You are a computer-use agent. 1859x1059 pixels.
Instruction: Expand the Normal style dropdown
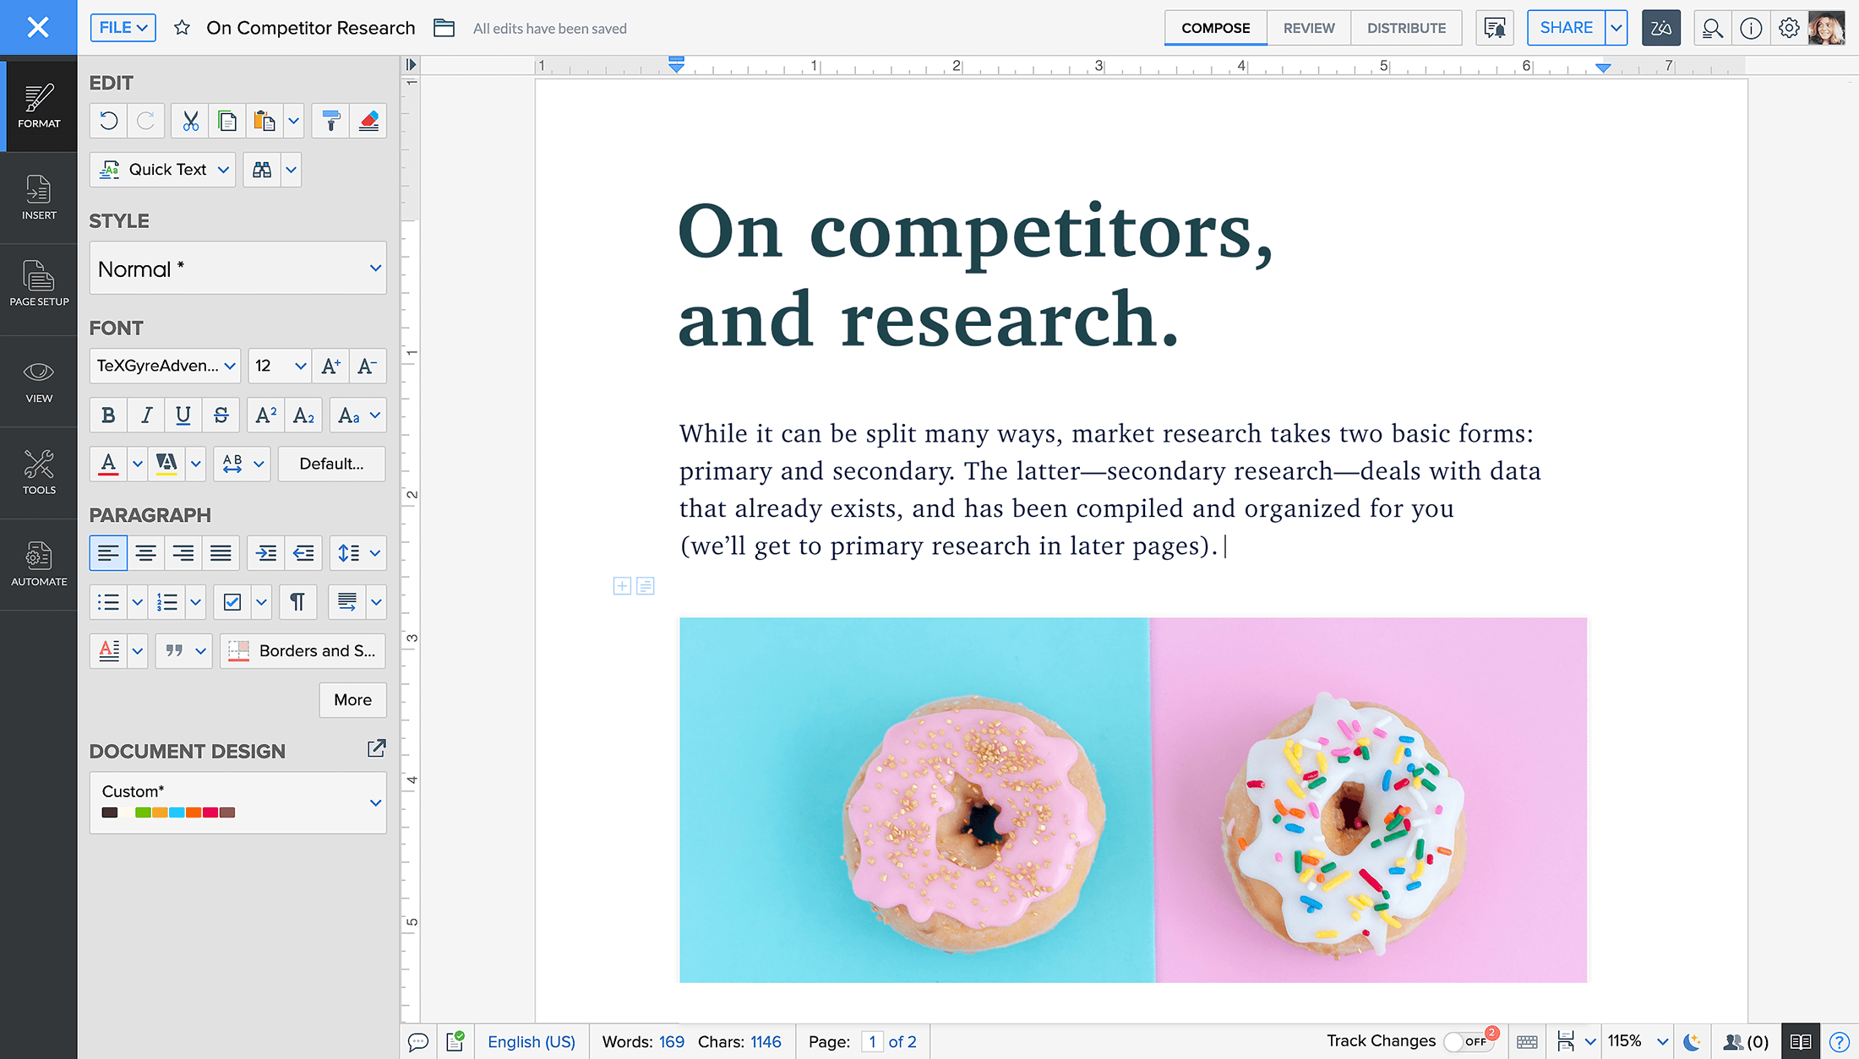[375, 269]
